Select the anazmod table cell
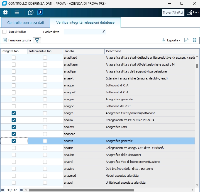This screenshot has width=200, height=192. click(x=84, y=176)
